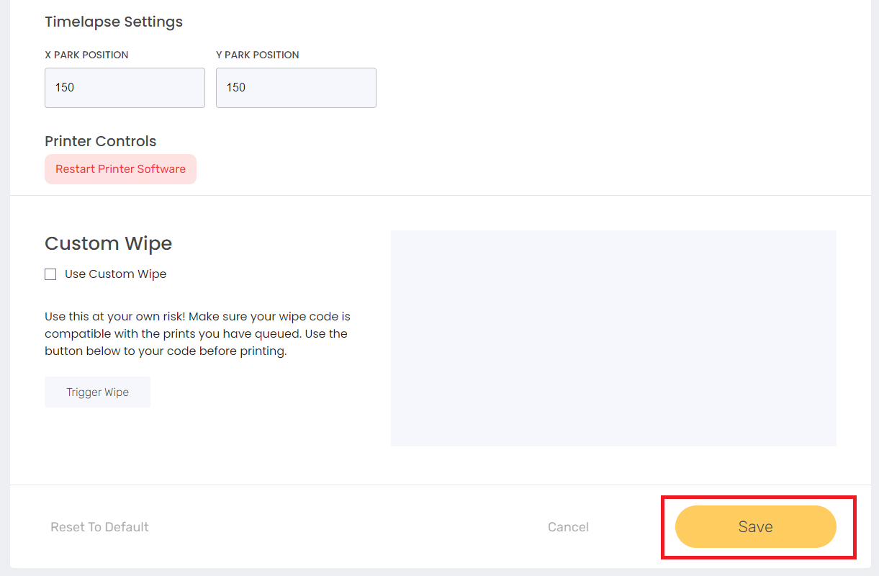Click the Custom Wipe section title

pyautogui.click(x=108, y=243)
